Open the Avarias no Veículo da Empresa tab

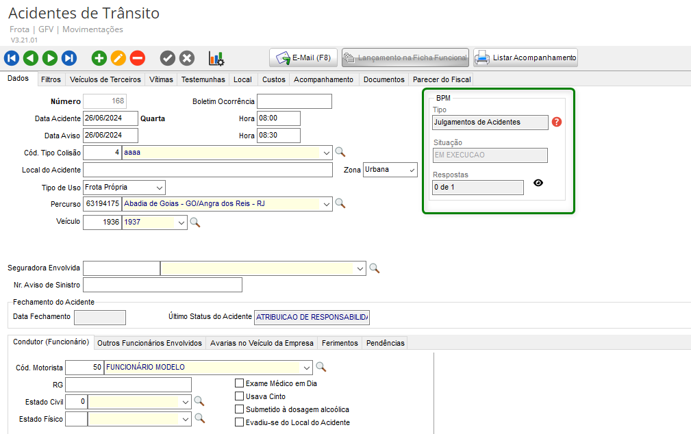262,343
